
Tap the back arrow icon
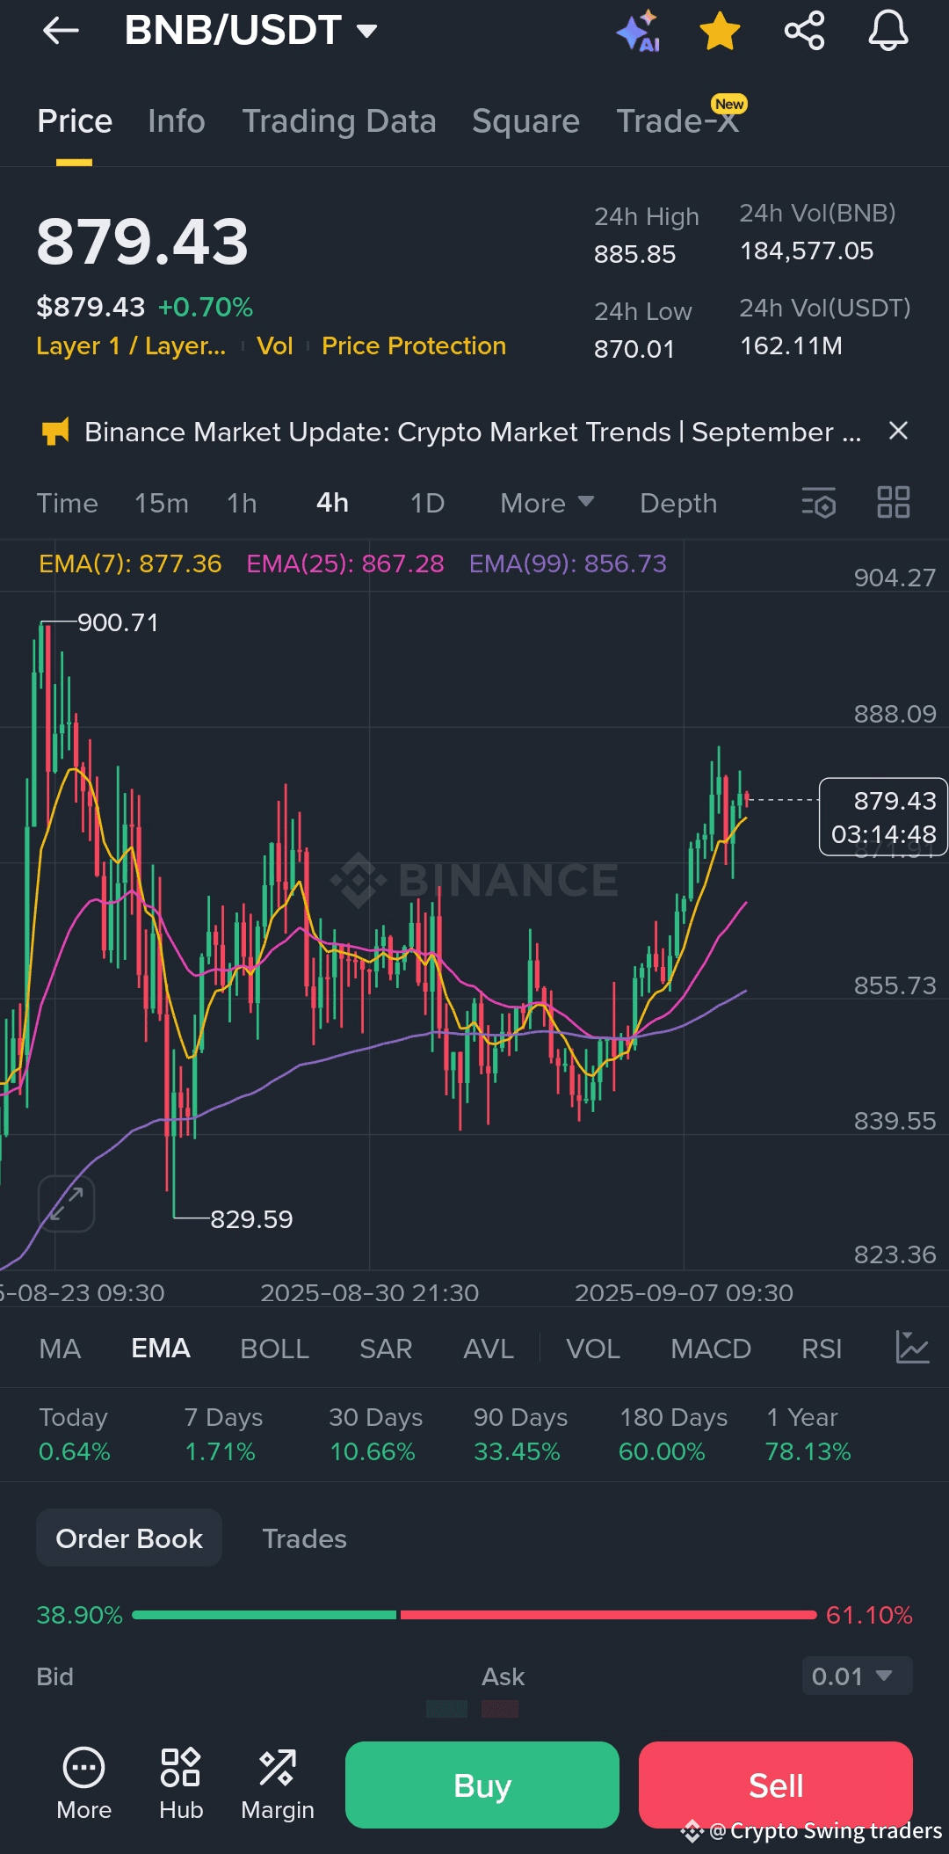click(61, 31)
